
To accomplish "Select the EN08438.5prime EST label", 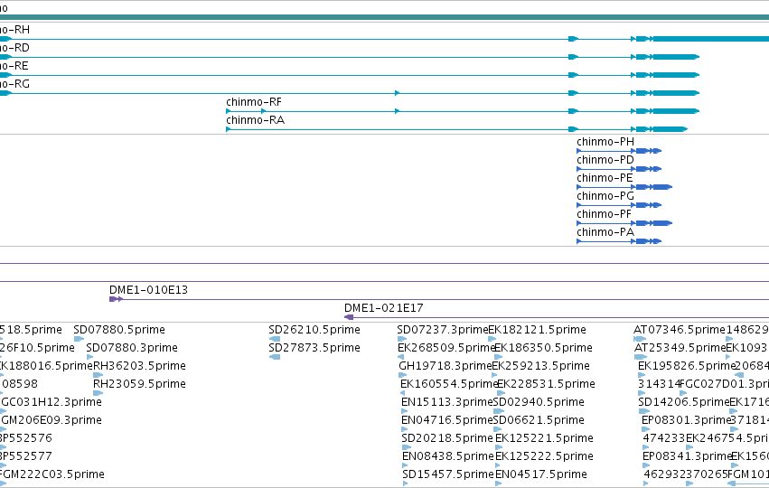I will [x=448, y=456].
